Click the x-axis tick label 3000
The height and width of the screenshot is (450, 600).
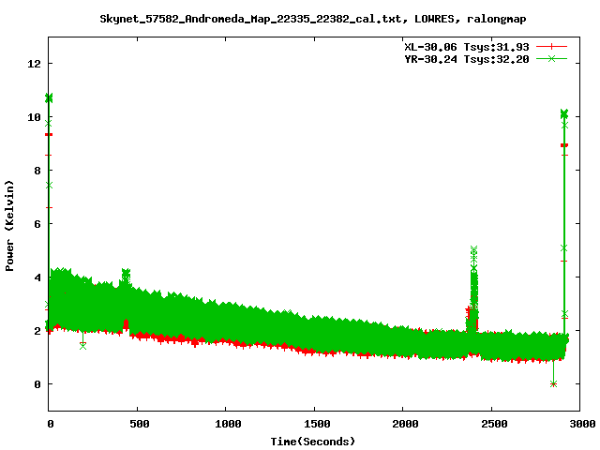pos(581,424)
